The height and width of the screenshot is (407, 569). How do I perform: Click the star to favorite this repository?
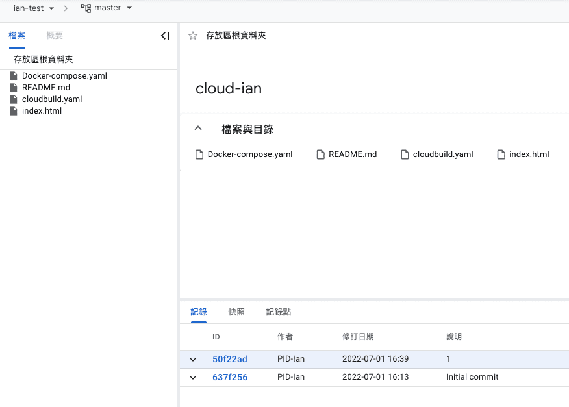192,36
